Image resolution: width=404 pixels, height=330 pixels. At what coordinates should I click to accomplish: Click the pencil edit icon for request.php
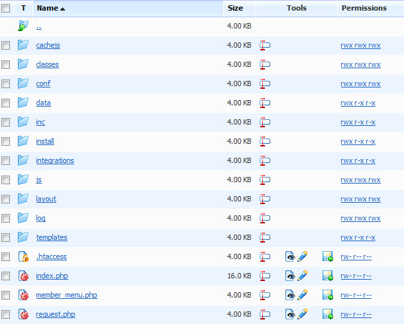[302, 314]
